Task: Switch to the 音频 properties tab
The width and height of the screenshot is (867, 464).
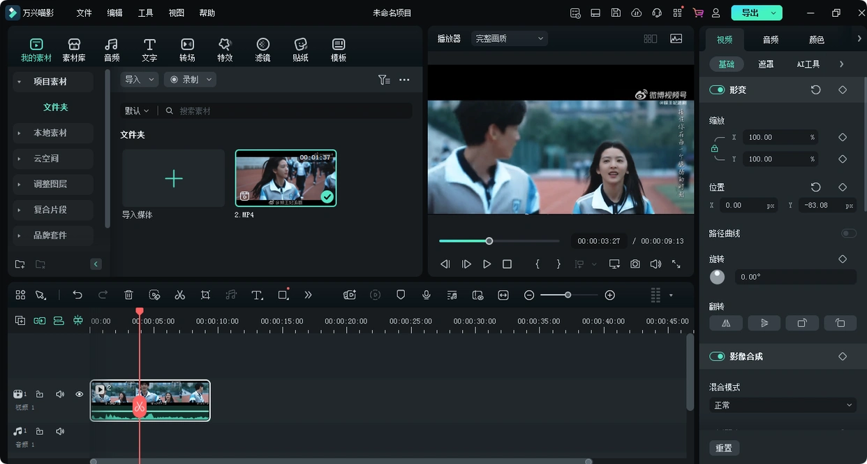Action: click(770, 40)
